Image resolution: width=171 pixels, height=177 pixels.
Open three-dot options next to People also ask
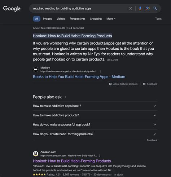click(x=66, y=97)
